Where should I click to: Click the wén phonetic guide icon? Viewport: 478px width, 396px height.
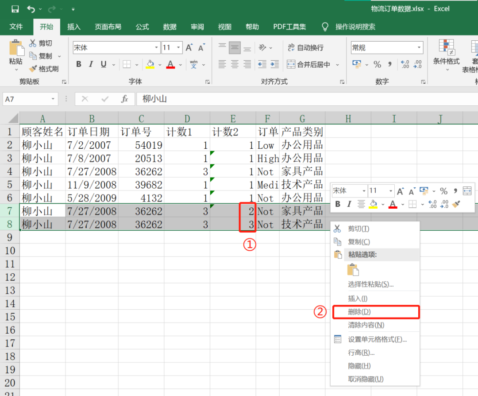coord(193,64)
